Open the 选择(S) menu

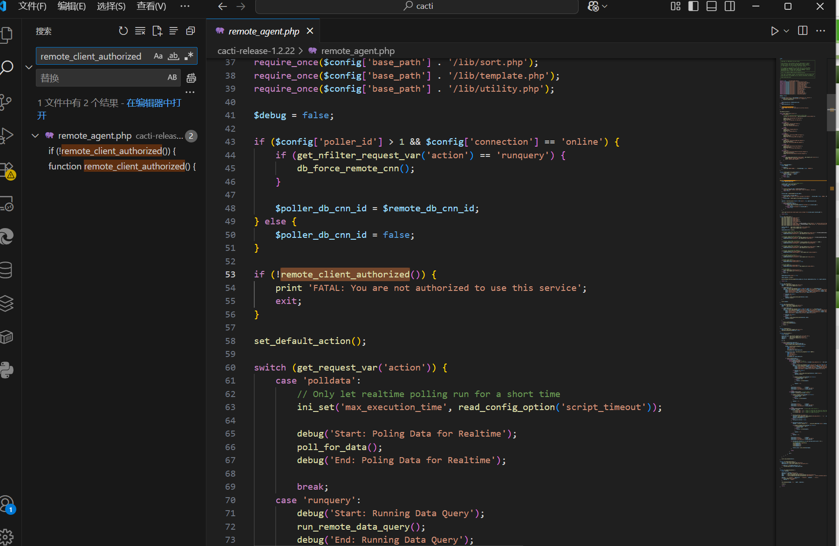click(x=111, y=6)
